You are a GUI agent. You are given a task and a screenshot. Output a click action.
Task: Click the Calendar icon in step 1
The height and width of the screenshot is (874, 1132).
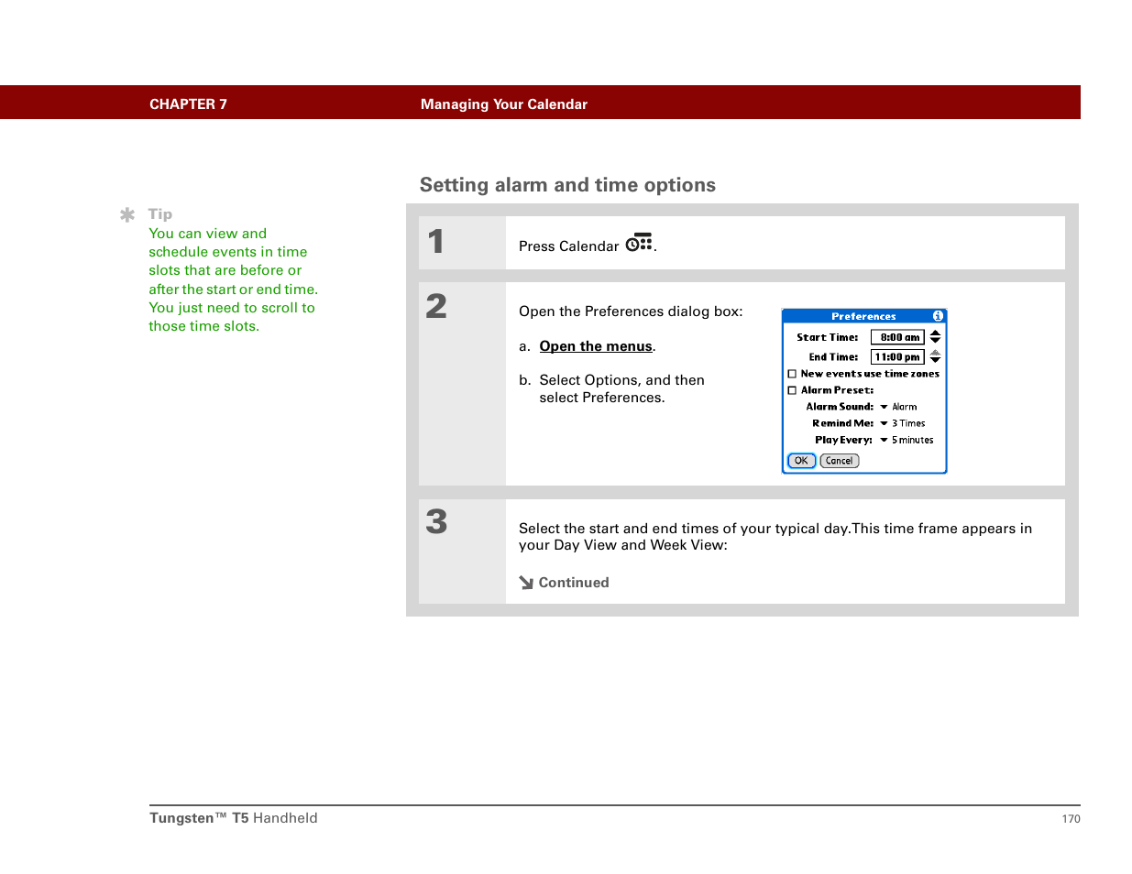639,243
